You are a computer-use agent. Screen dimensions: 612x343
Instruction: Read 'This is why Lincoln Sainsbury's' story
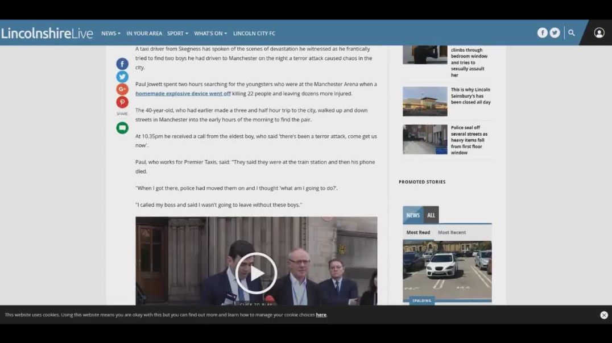click(x=471, y=96)
